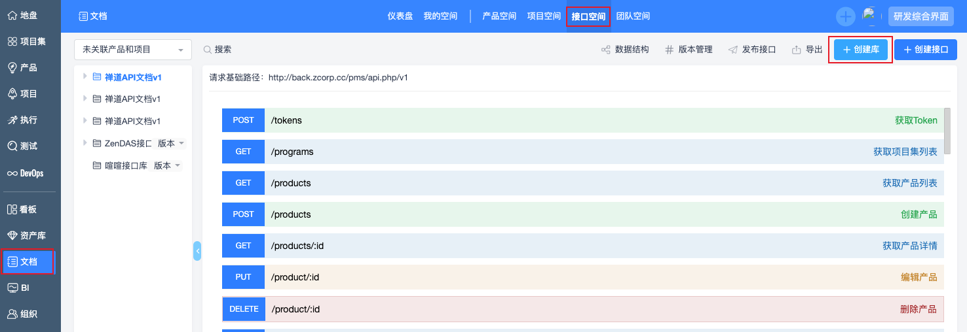Screen dimensions: 967x332
Task: Open 版本管理 in the toolbar
Action: pos(689,50)
